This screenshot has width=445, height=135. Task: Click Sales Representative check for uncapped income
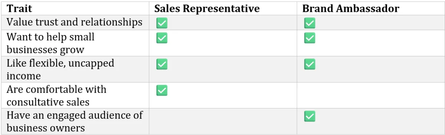click(162, 64)
